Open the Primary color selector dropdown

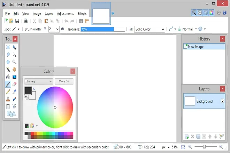(38, 81)
